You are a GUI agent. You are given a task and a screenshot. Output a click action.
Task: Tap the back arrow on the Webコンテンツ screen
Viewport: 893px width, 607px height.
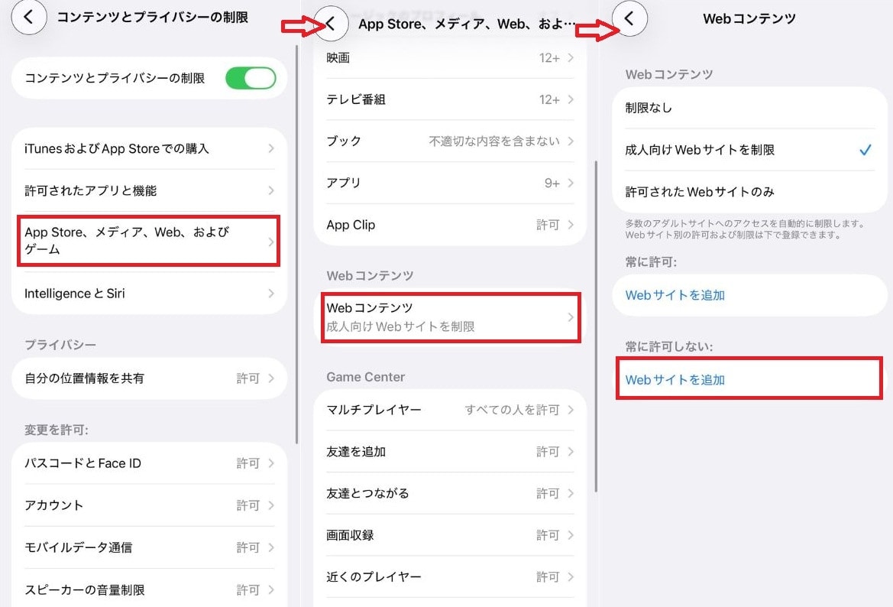[630, 18]
